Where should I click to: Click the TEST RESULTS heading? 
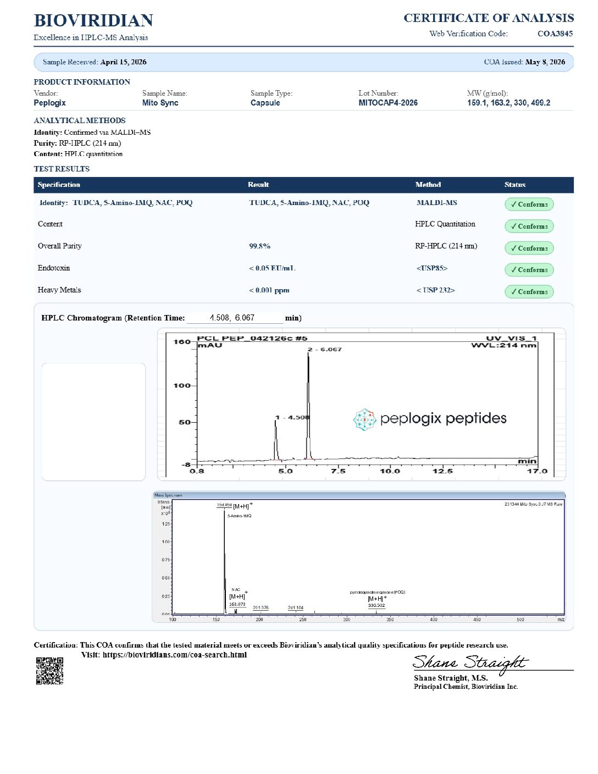click(x=62, y=169)
